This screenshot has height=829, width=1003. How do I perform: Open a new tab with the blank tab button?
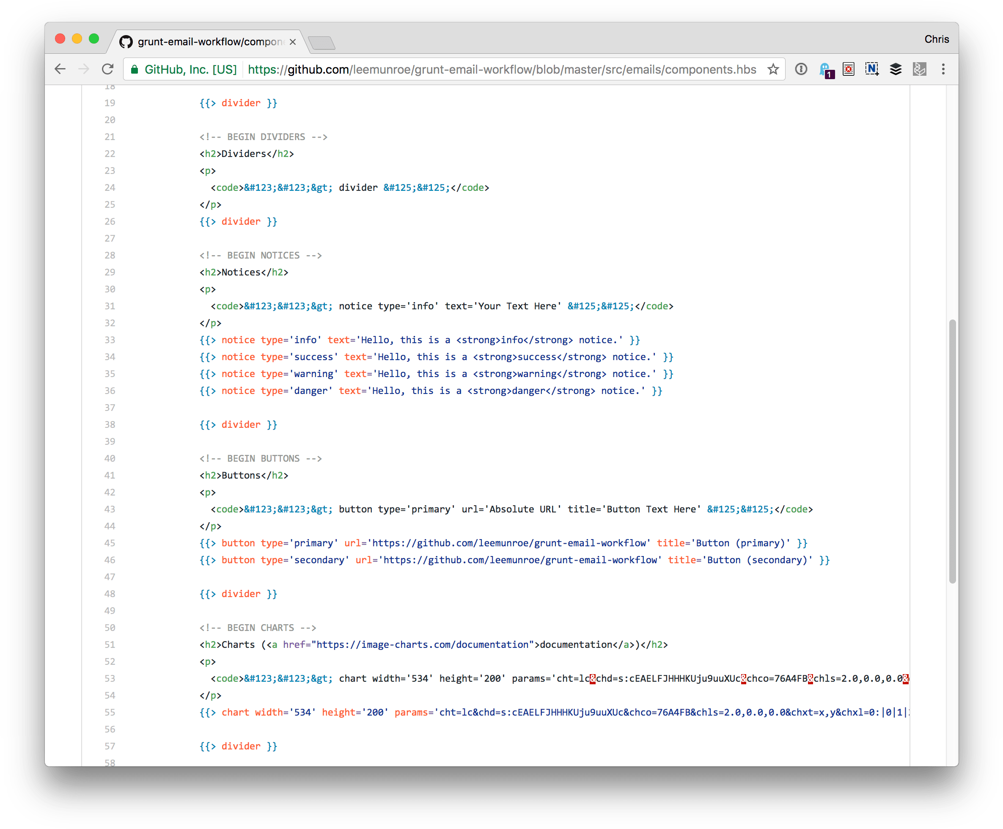point(322,43)
